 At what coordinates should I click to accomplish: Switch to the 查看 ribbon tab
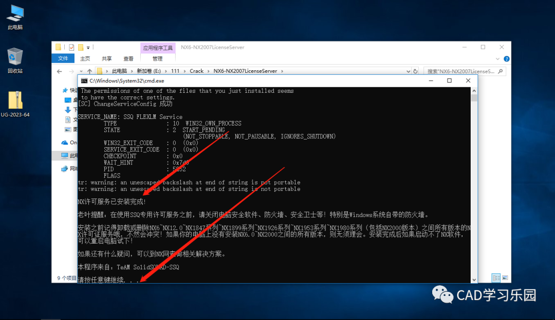pos(128,58)
